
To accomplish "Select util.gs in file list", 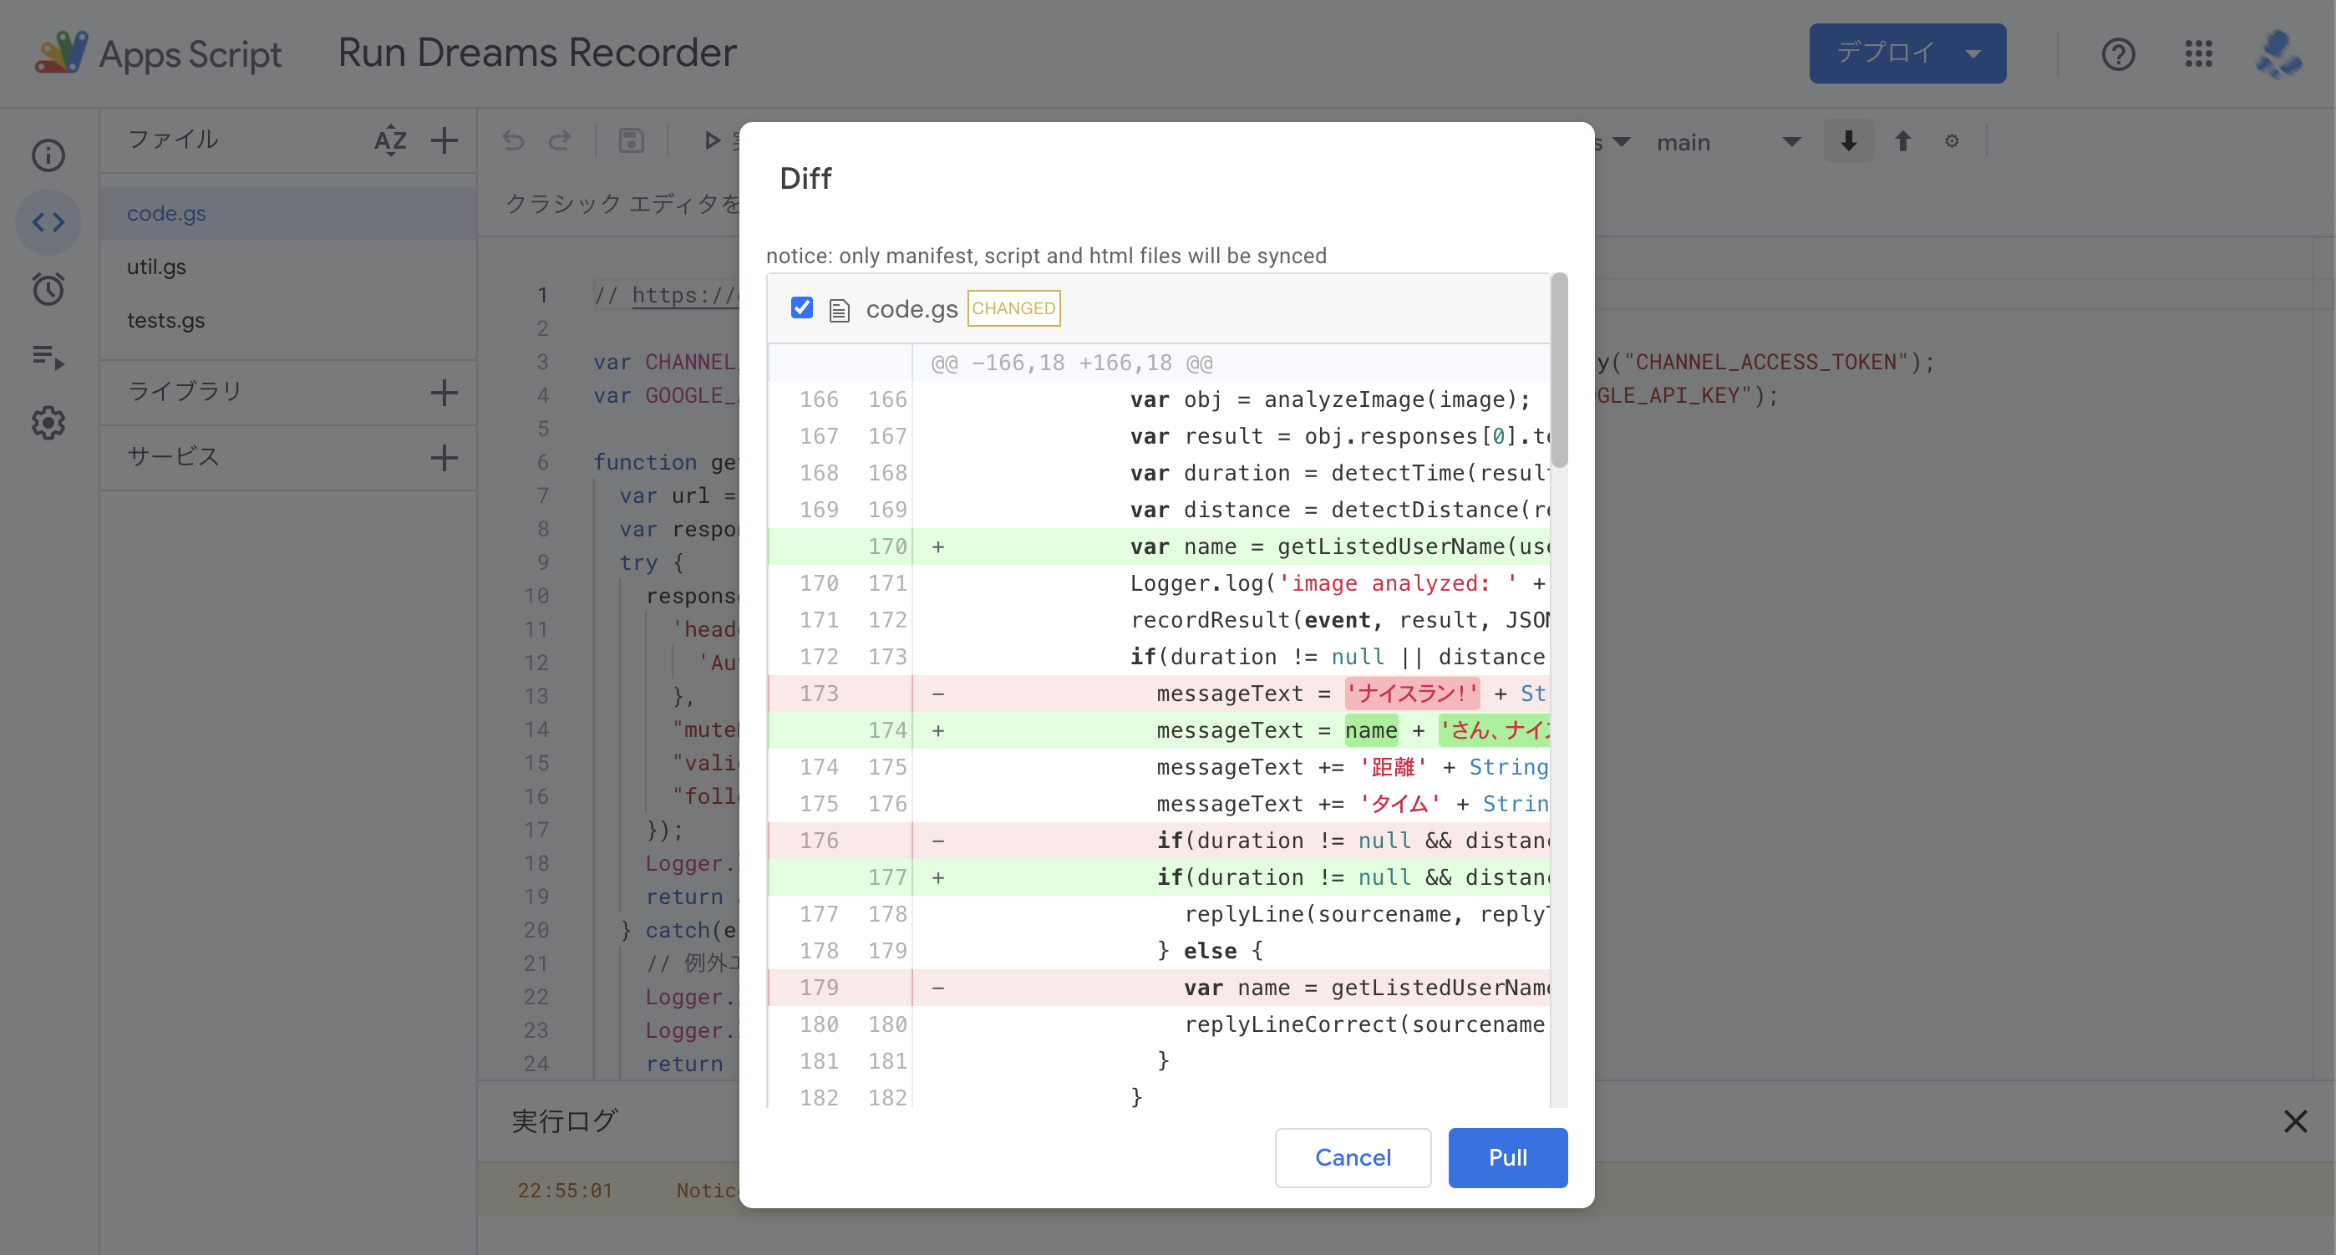I will click(x=157, y=267).
